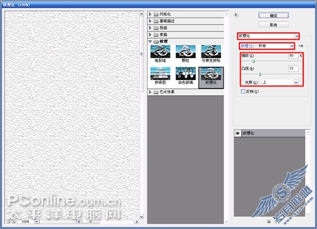Click the filter list scroll down arrow
The width and height of the screenshot is (317, 229).
pos(227,221)
